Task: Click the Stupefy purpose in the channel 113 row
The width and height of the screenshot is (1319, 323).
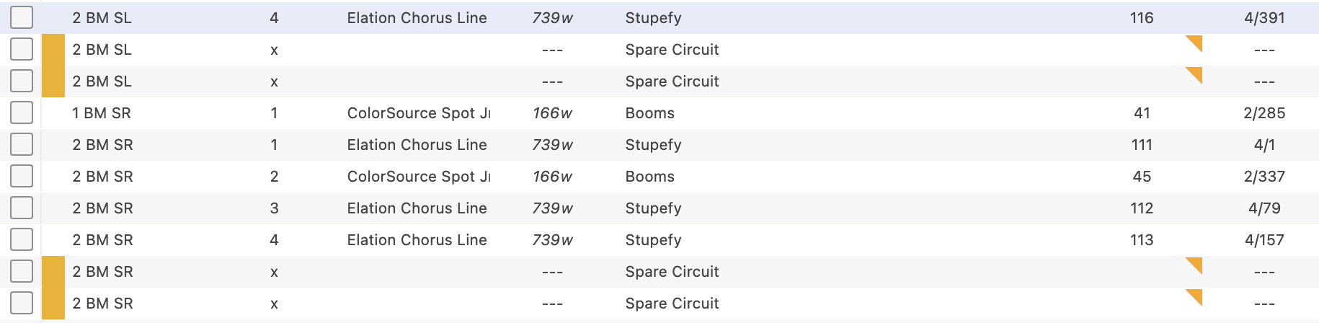Action: coord(653,240)
